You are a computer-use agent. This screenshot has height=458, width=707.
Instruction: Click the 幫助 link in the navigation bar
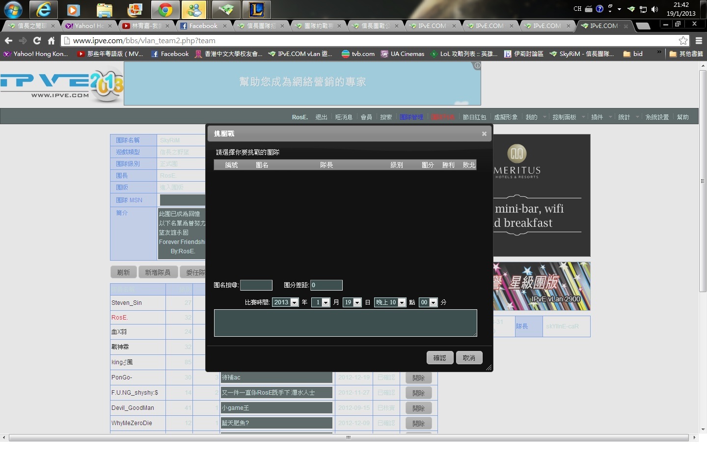683,117
